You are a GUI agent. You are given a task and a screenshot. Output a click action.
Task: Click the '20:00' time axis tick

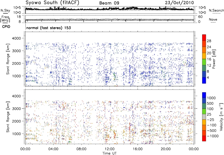[x=166, y=149]
